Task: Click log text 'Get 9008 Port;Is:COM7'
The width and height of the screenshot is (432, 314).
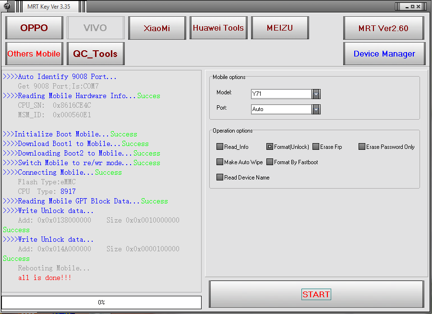Action: point(58,86)
